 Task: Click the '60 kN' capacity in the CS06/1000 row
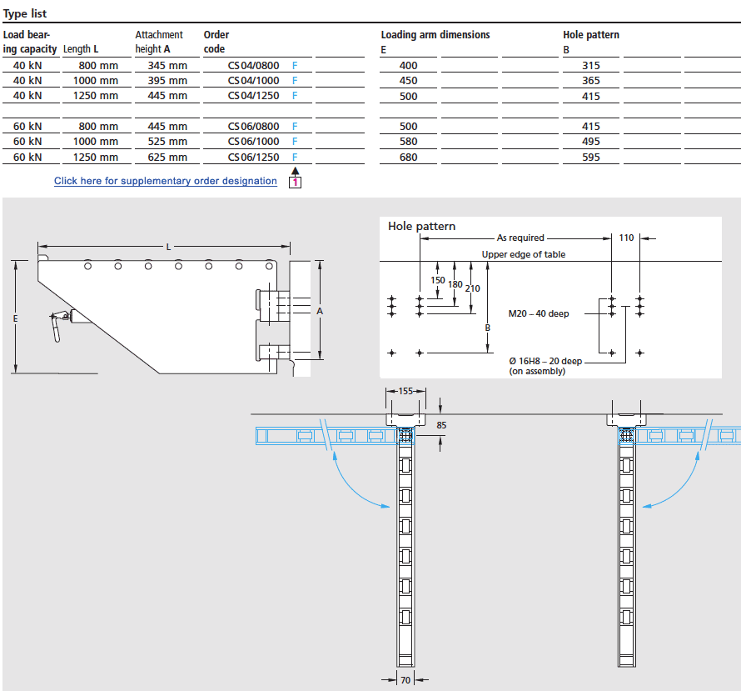(27, 142)
